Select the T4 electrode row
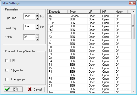The image size is (137, 95). [89, 65]
